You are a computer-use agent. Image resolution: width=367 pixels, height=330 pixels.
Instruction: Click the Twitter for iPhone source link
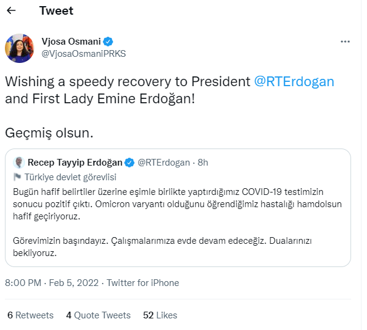(x=143, y=283)
